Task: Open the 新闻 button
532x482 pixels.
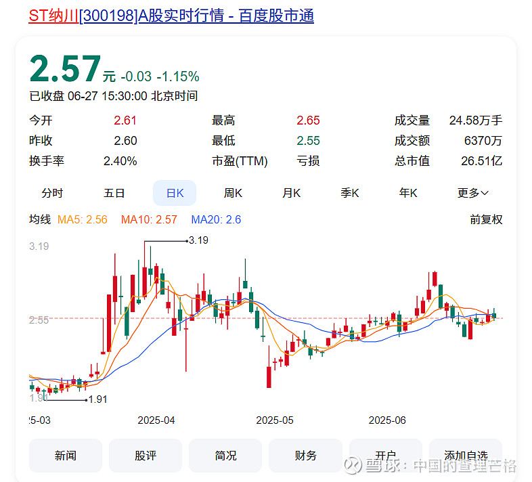Action: (66, 456)
